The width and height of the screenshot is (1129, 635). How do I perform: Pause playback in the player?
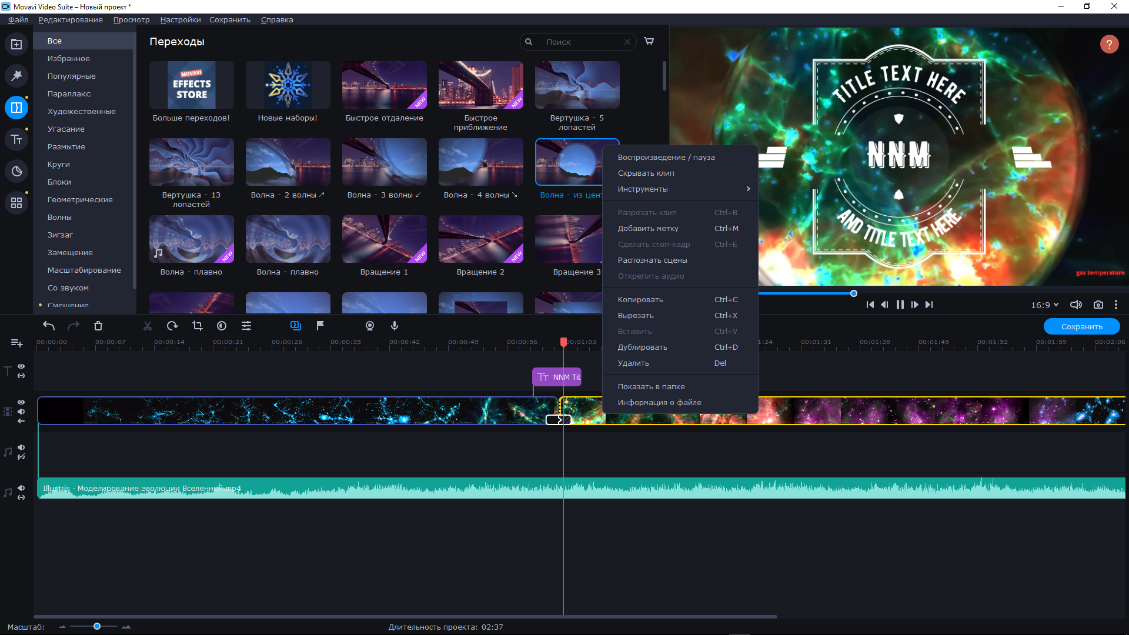[x=900, y=305]
